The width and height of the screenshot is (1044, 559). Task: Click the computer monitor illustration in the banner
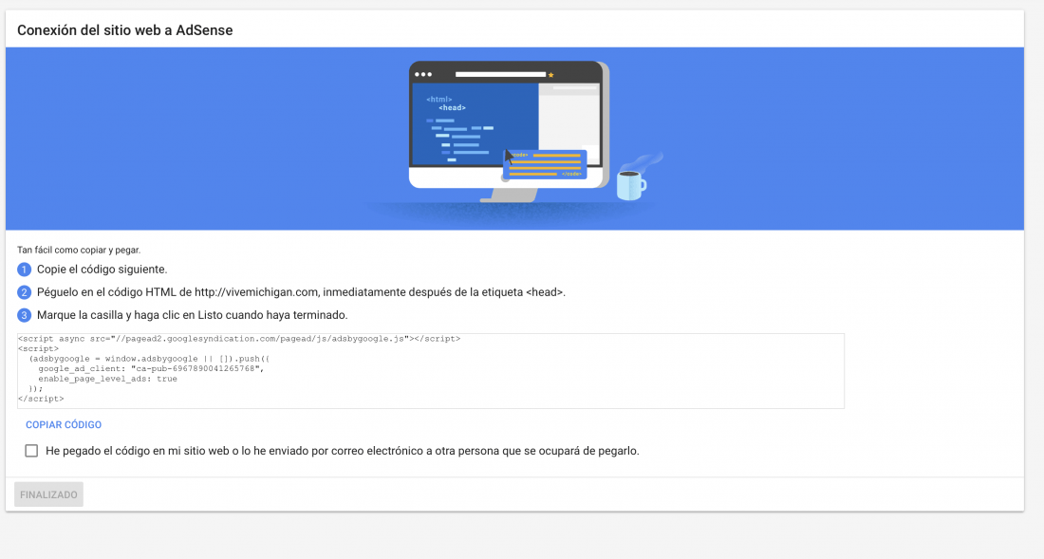509,130
